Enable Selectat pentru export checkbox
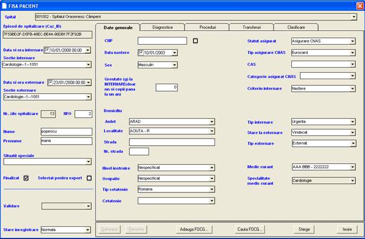 (89, 178)
